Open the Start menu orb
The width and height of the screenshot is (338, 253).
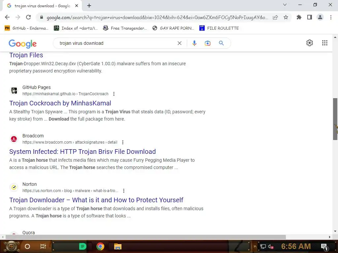click(12, 246)
